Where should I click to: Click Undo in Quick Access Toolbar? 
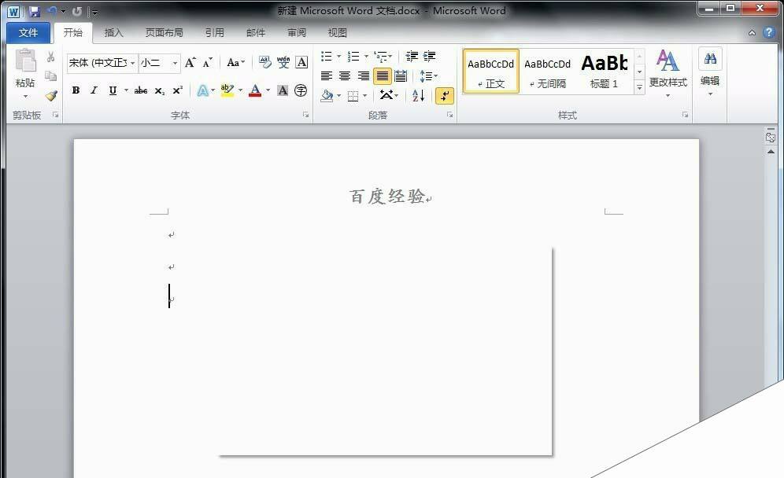coord(51,11)
